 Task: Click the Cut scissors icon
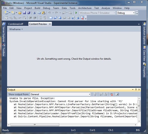(x=34, y=13)
